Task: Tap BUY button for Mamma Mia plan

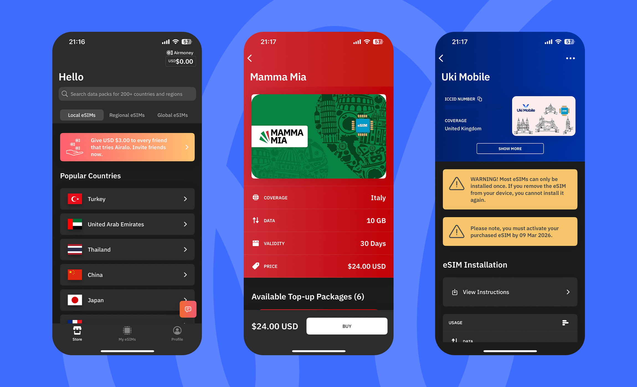Action: [346, 326]
